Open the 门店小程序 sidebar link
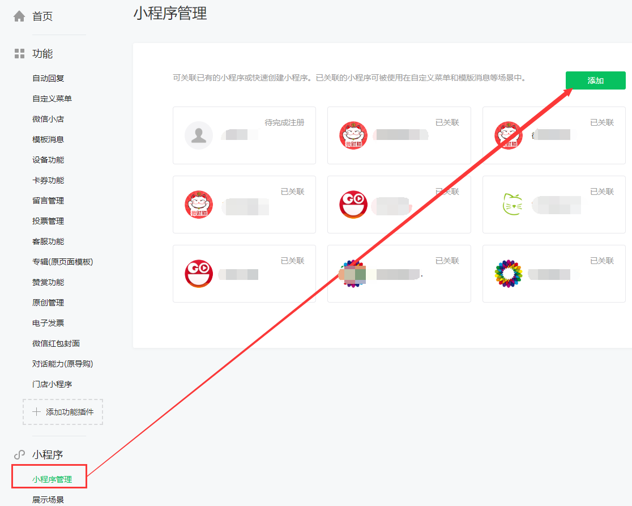 pos(52,384)
